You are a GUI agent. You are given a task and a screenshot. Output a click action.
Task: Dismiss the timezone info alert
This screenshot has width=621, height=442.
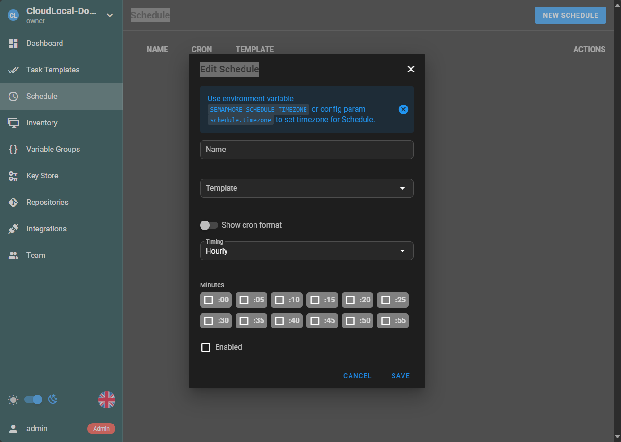click(x=403, y=109)
